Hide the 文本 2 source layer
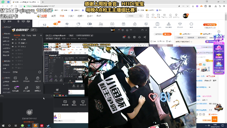 pos(13,47)
